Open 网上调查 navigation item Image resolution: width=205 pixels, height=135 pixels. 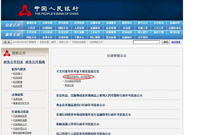coord(95,37)
